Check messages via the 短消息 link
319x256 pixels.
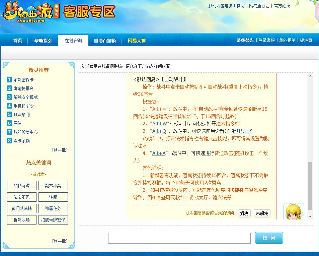306,40
